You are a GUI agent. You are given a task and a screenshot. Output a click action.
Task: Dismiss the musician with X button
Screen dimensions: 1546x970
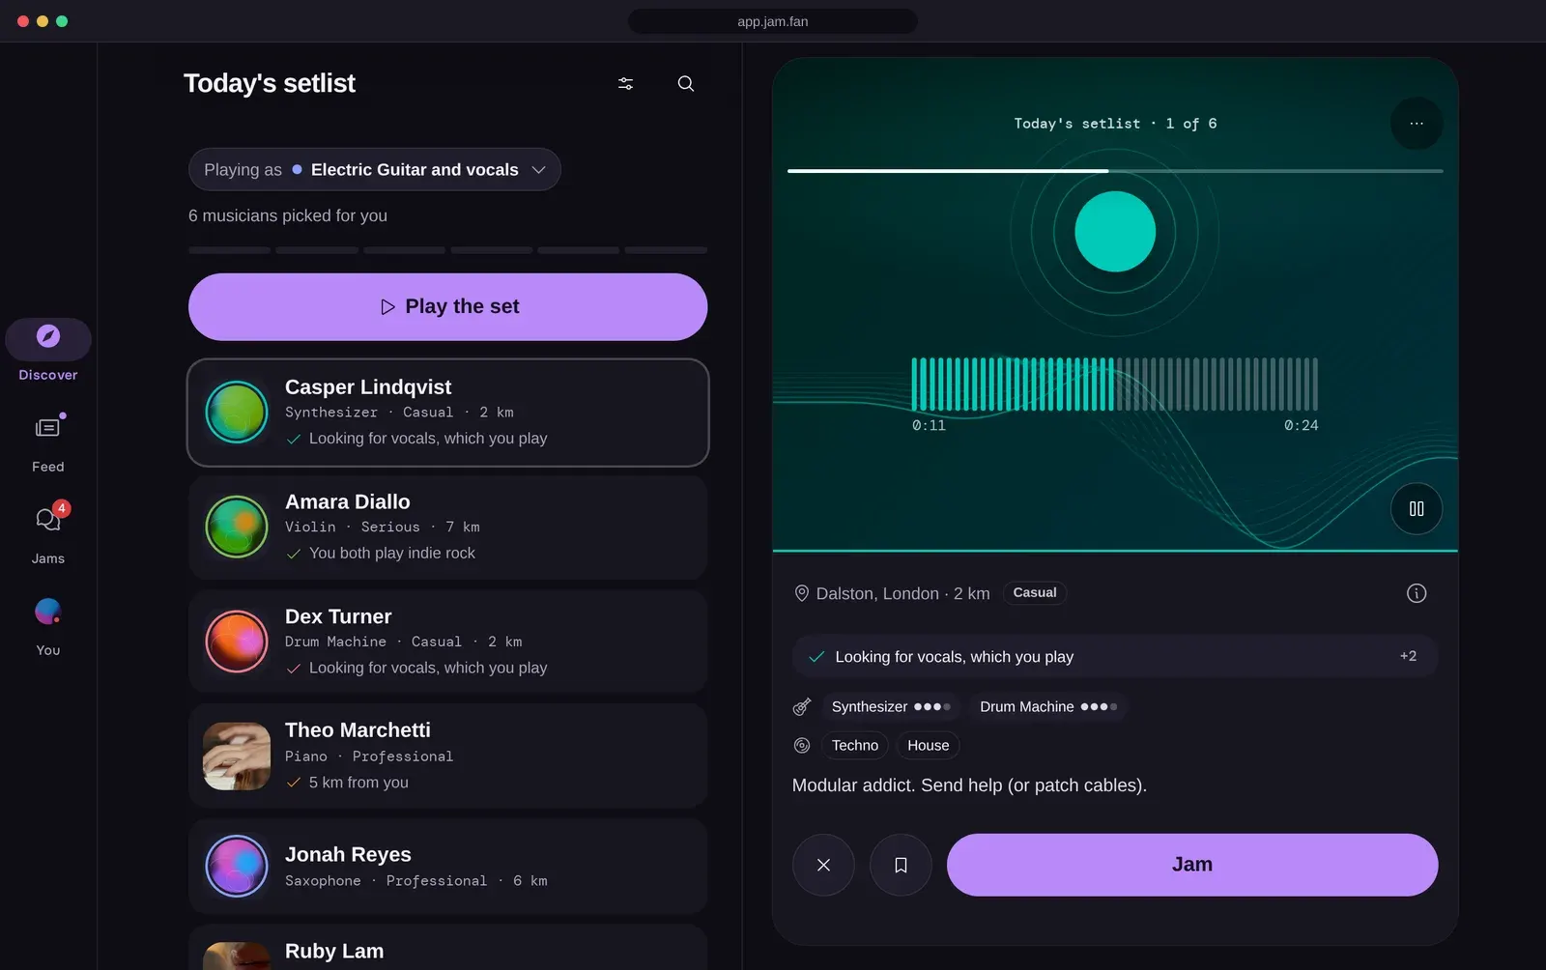(823, 865)
